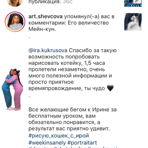The width and height of the screenshot is (148, 148).
Task: Tap the partially visible top profile avatar
Action: [x=15, y=3]
